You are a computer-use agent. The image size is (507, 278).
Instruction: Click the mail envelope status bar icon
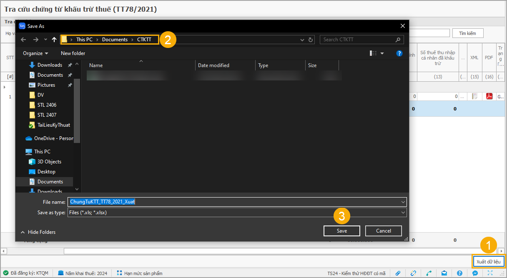click(444, 273)
